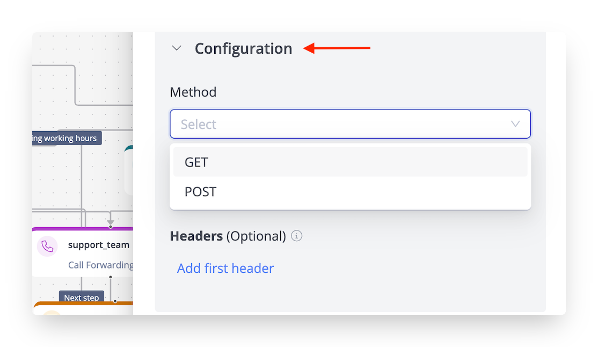Click the info icon beside Headers
The image size is (598, 347).
297,236
